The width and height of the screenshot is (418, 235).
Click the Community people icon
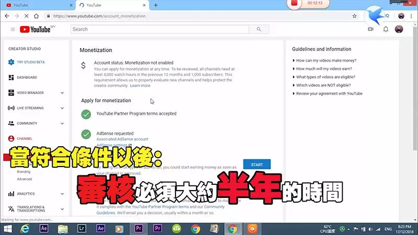click(11, 123)
